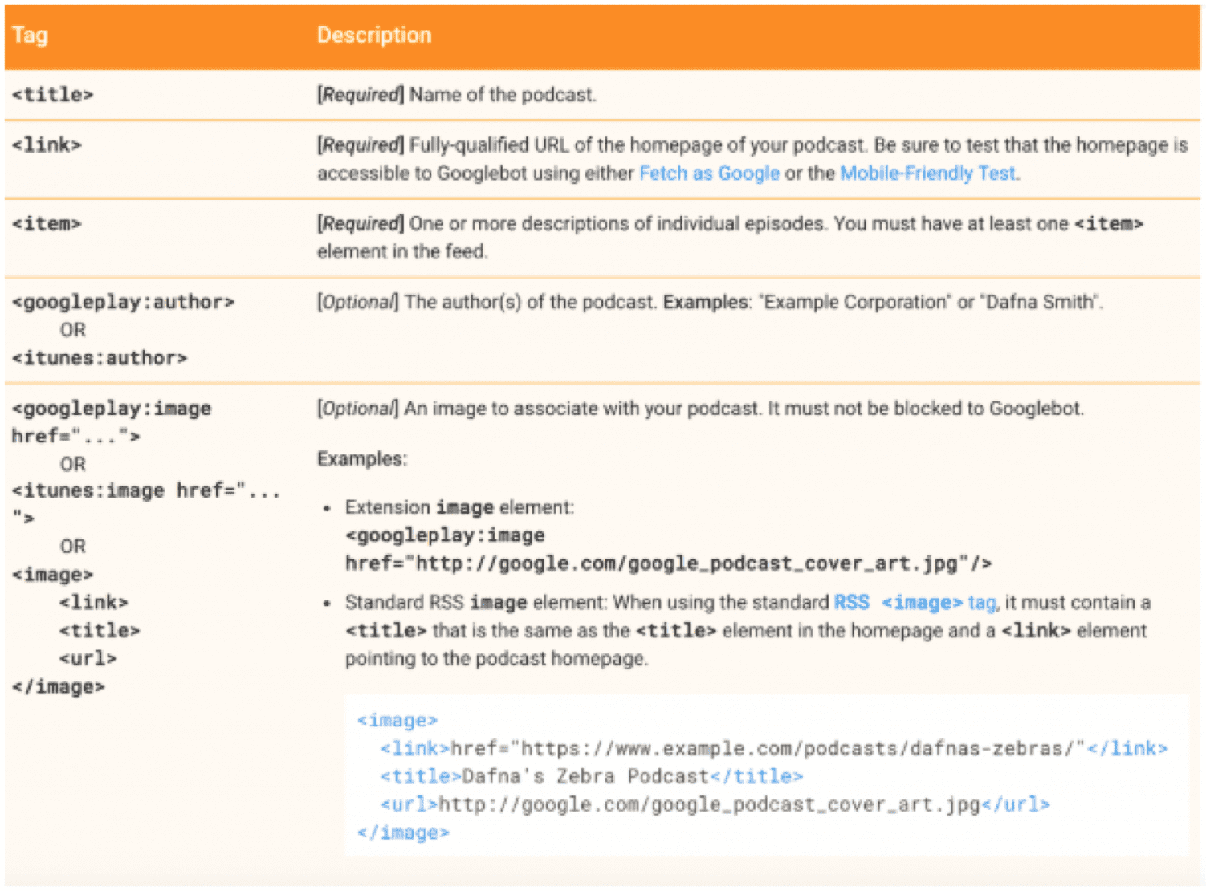Click the closing </image> line in the code sample
Screen dimensions: 1206x891
403,833
